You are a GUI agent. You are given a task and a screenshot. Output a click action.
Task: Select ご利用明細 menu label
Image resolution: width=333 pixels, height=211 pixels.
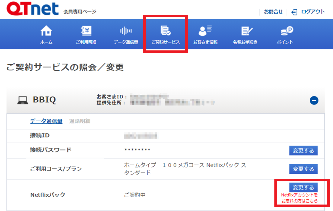[x=86, y=42]
